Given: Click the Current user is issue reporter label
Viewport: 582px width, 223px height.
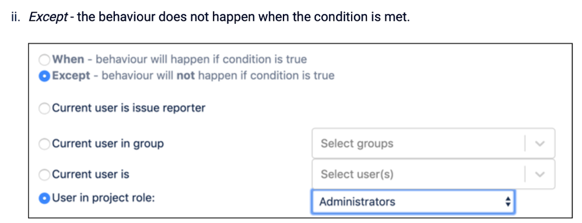Looking at the screenshot, I should 128,108.
